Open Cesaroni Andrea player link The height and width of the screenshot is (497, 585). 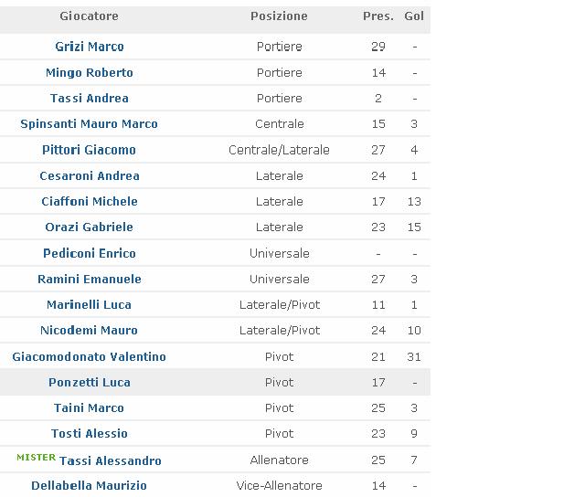pyautogui.click(x=90, y=175)
